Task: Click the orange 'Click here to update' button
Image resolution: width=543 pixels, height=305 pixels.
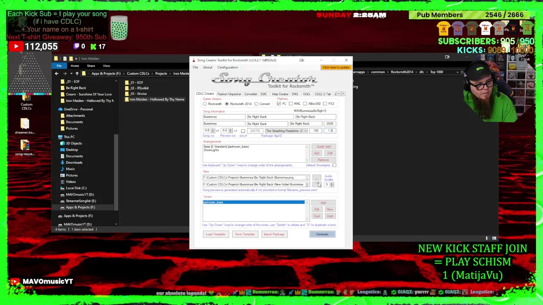Action: tap(336, 68)
